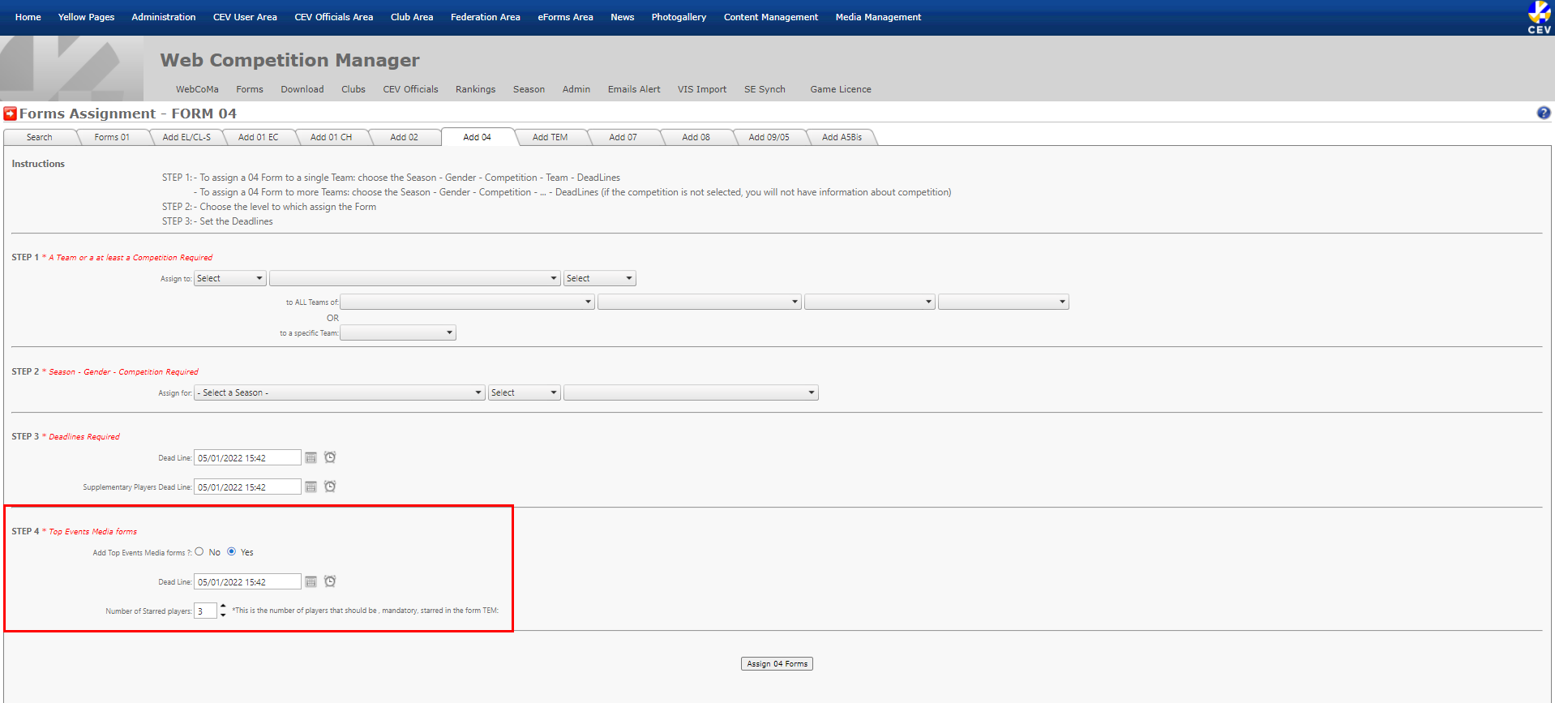Open the Rankings submenu item
Screen dimensions: 1555x703
[475, 89]
